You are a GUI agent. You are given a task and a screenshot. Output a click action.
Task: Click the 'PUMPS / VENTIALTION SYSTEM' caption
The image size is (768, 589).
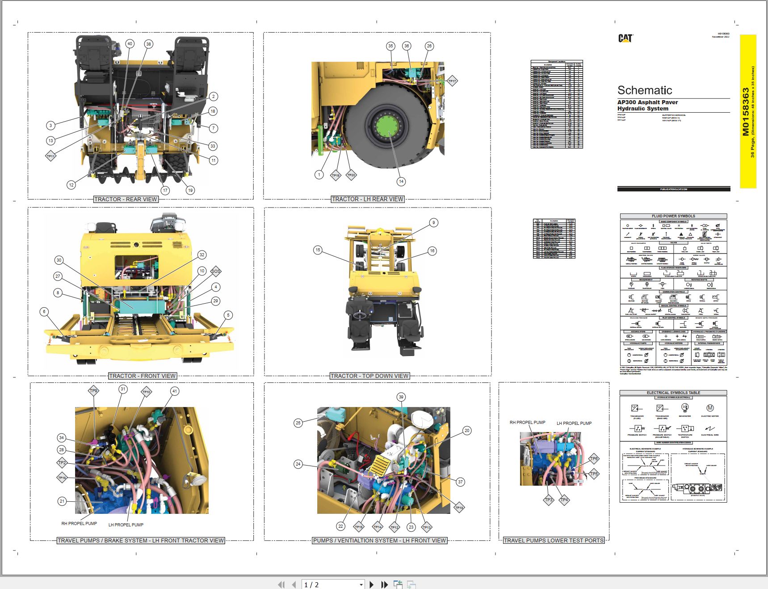(379, 541)
